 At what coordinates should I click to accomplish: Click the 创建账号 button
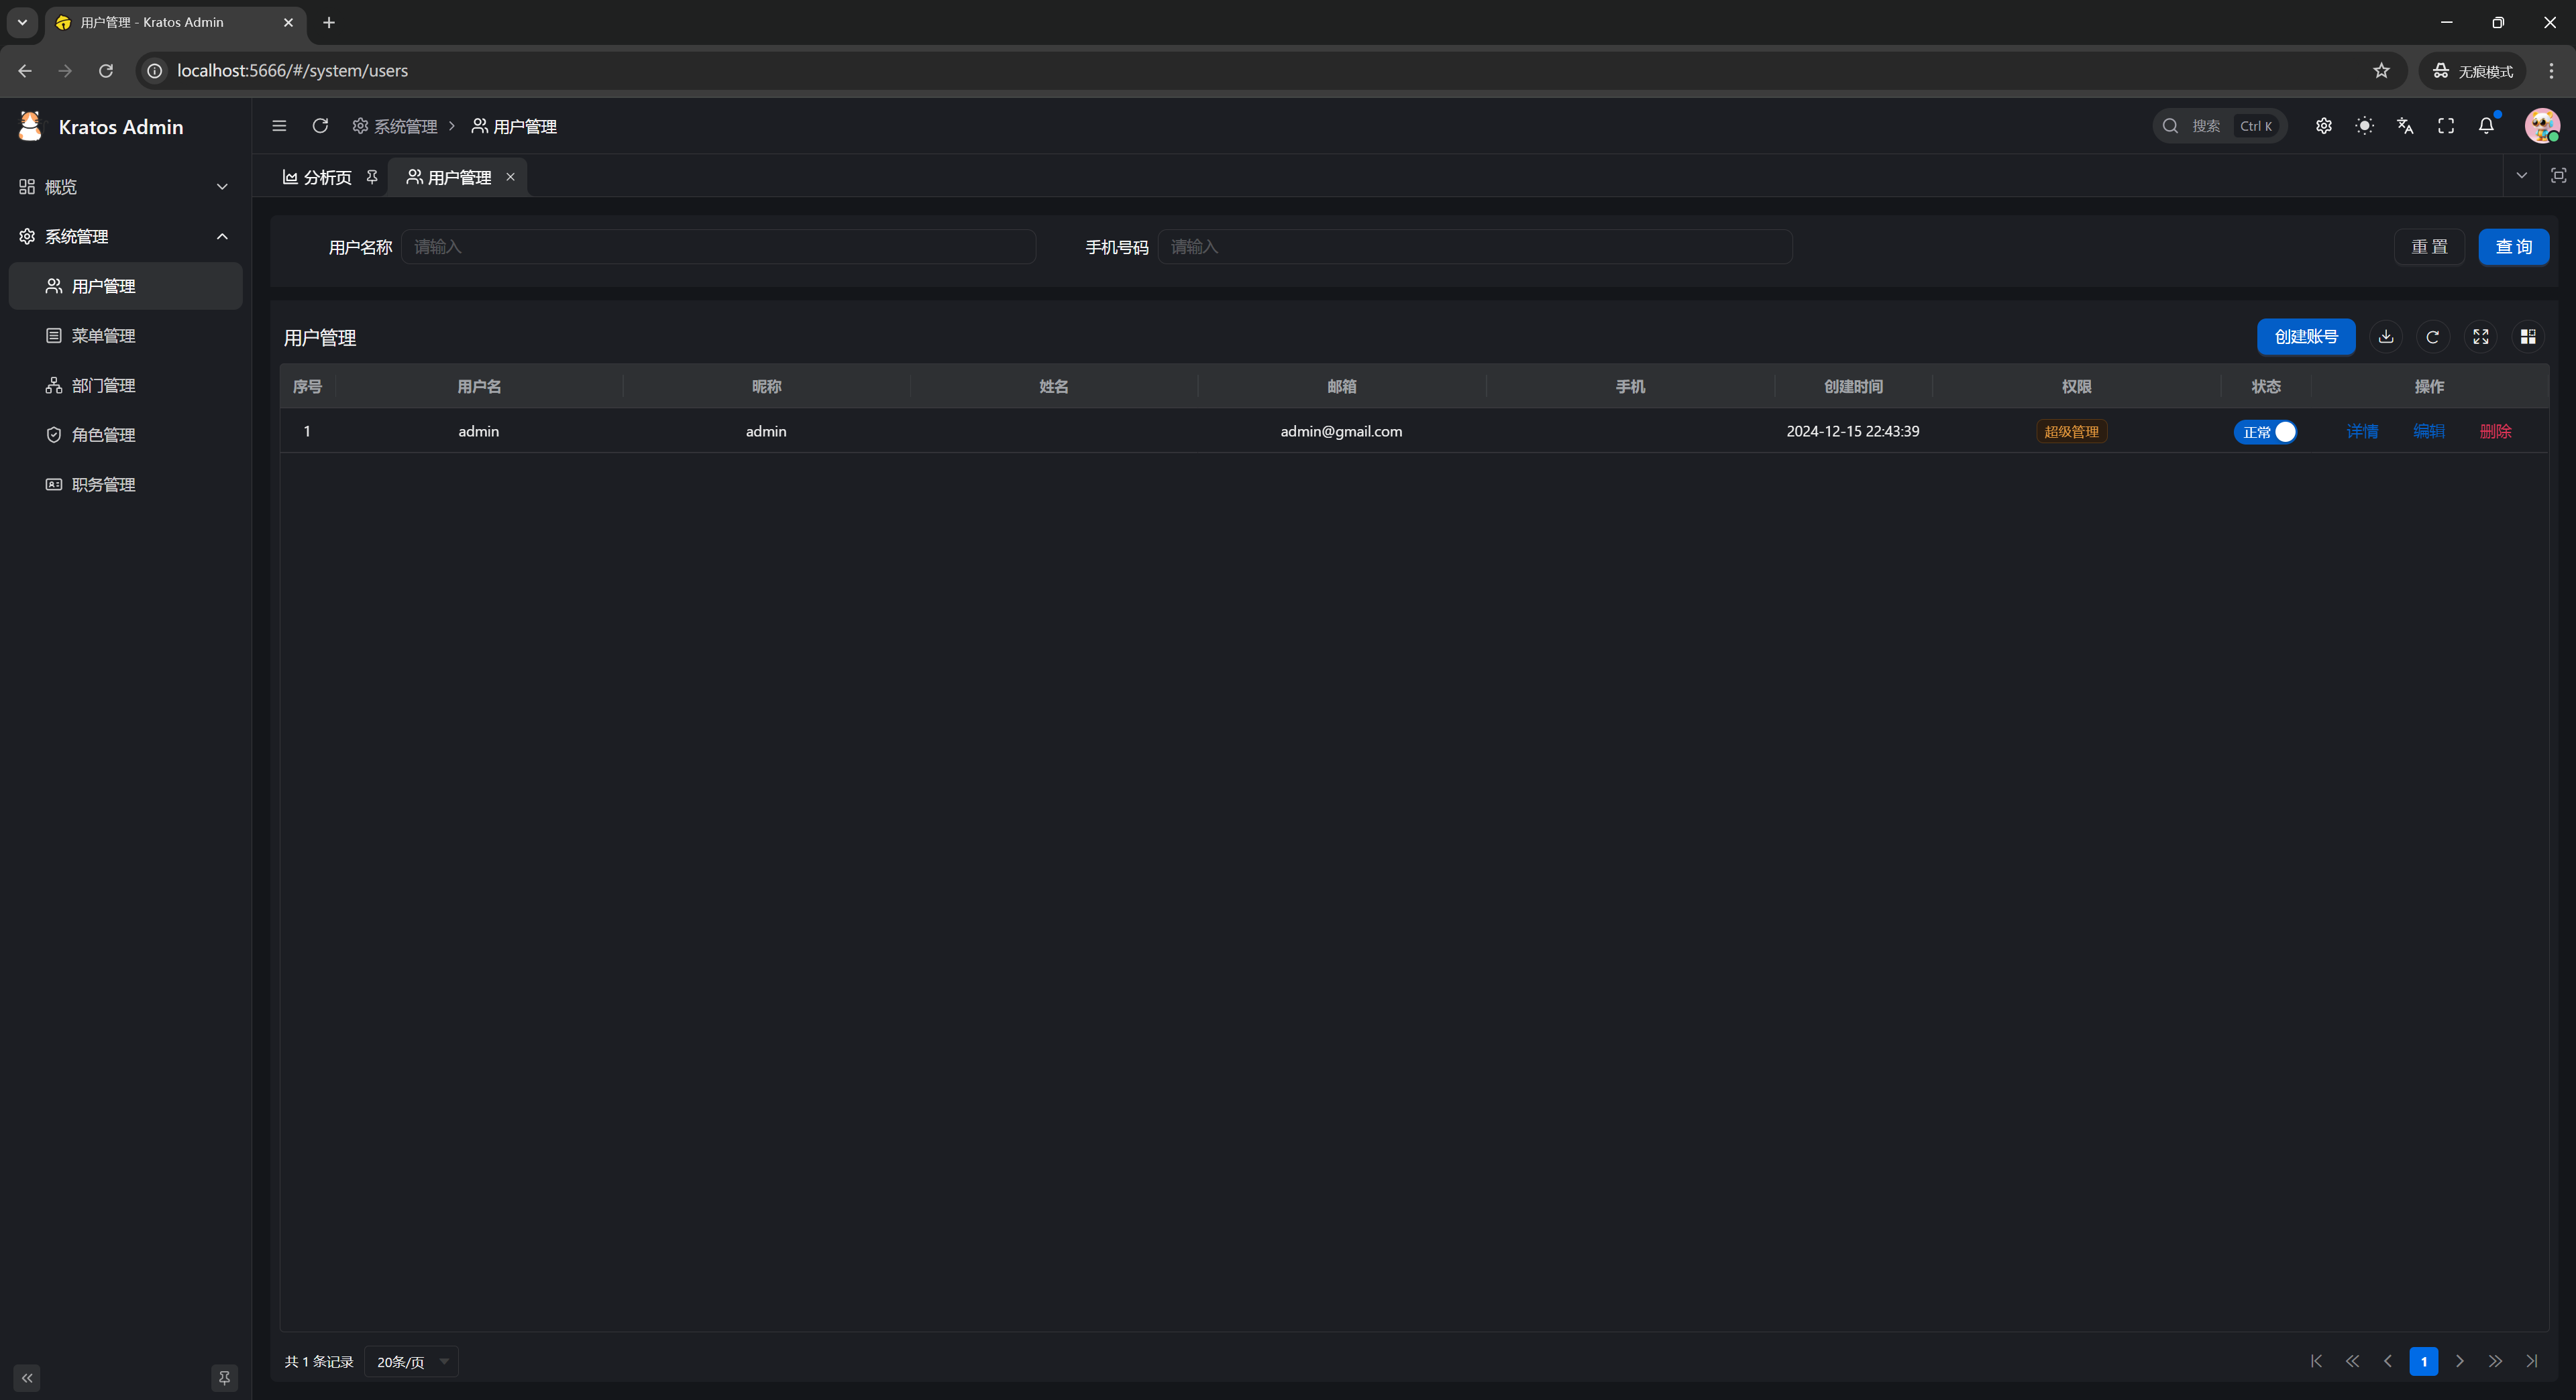[x=2306, y=337]
